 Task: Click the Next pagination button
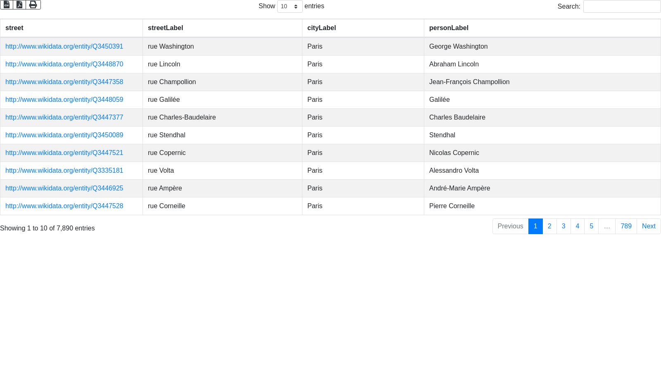[x=649, y=226]
